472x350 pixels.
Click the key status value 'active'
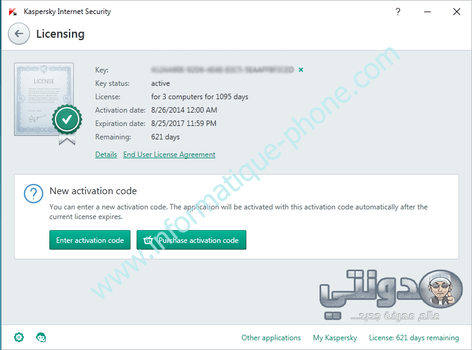click(x=160, y=83)
